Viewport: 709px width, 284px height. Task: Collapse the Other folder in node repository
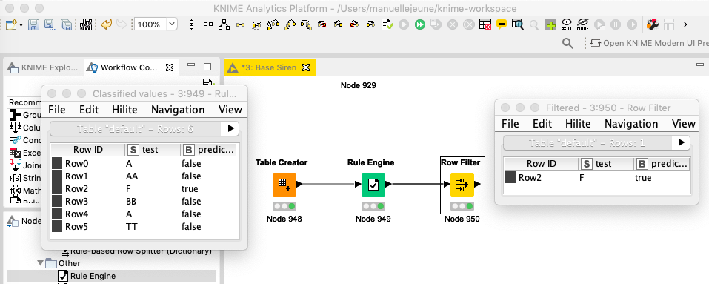(41, 262)
